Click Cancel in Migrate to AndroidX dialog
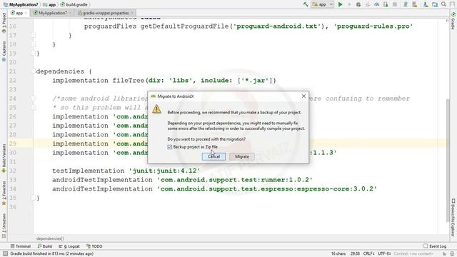 click(214, 156)
